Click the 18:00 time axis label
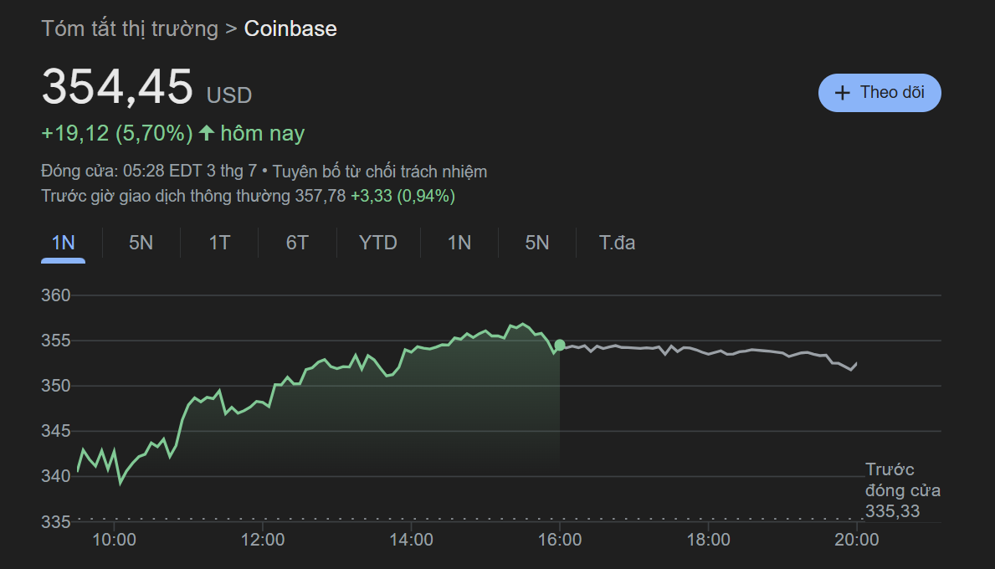Viewport: 995px width, 569px height. 708,540
